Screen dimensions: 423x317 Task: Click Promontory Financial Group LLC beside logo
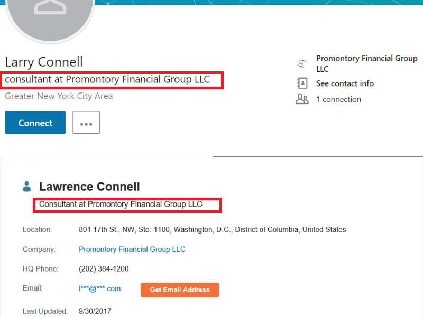pyautogui.click(x=366, y=63)
